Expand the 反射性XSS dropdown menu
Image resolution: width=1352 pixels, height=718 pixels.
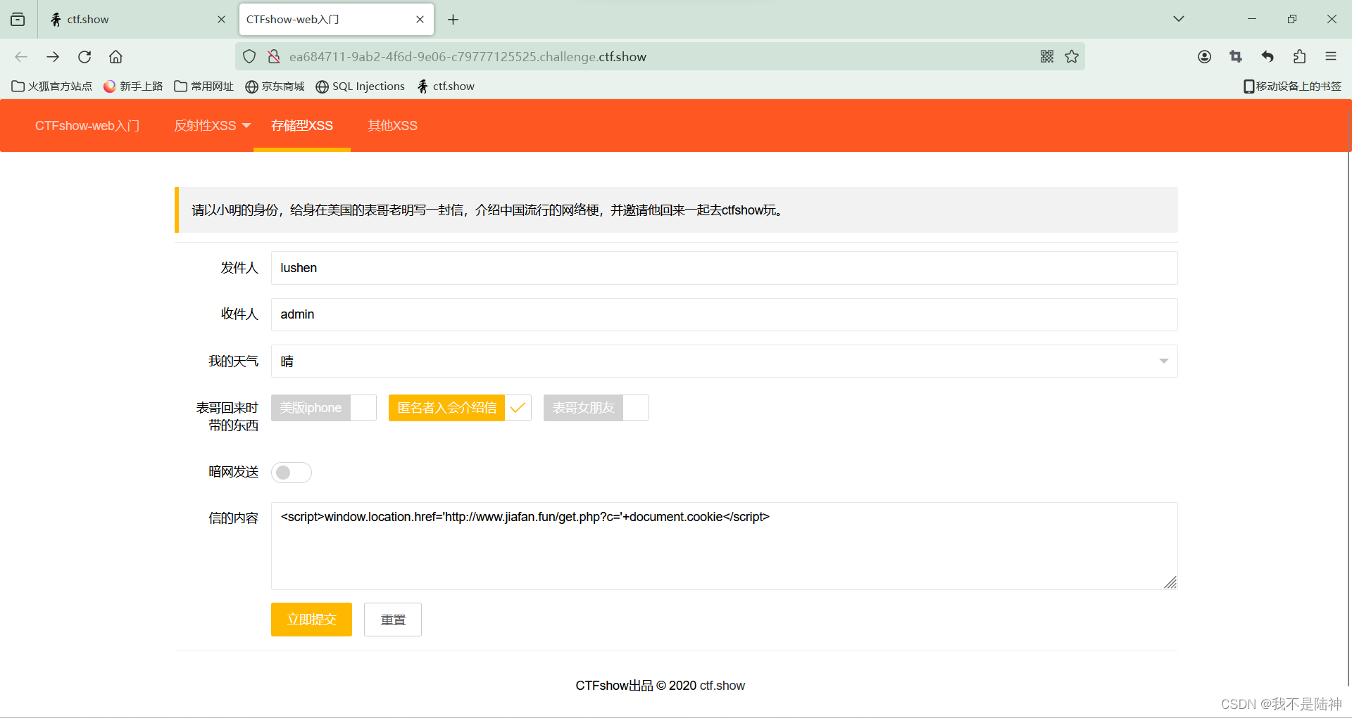coord(213,126)
